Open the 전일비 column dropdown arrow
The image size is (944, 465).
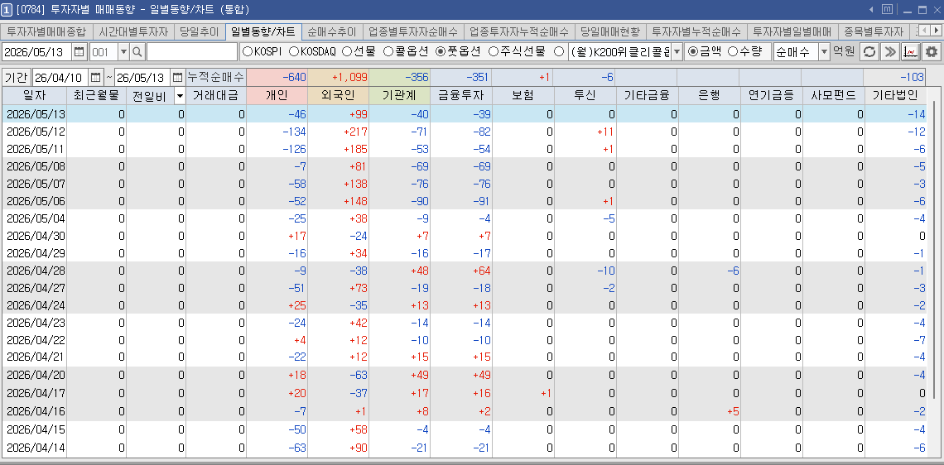click(180, 96)
